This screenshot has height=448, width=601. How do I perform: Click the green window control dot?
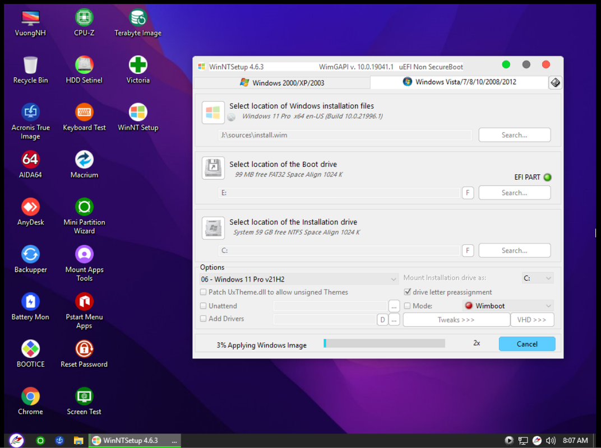click(506, 65)
